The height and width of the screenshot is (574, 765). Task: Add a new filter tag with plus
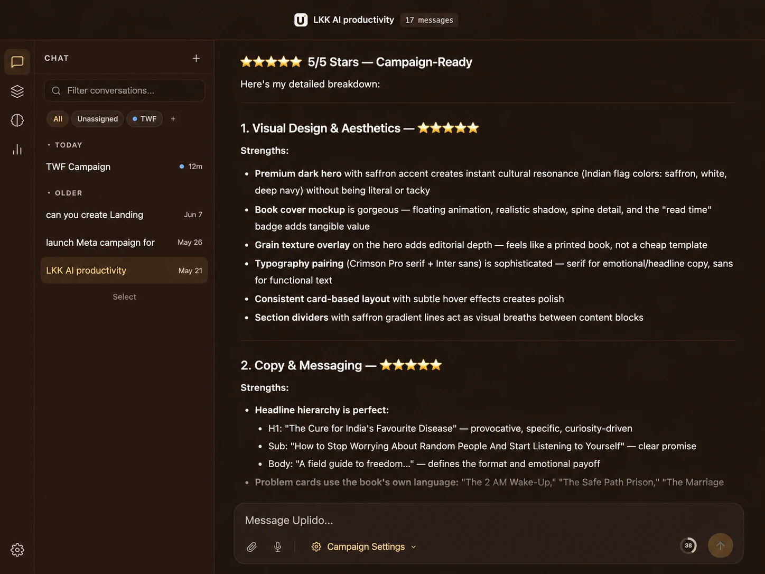[173, 119]
